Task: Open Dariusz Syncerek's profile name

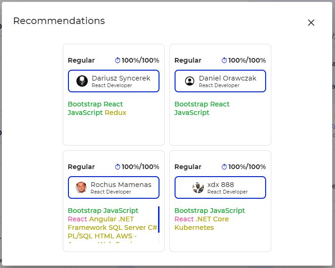Action: click(x=121, y=78)
